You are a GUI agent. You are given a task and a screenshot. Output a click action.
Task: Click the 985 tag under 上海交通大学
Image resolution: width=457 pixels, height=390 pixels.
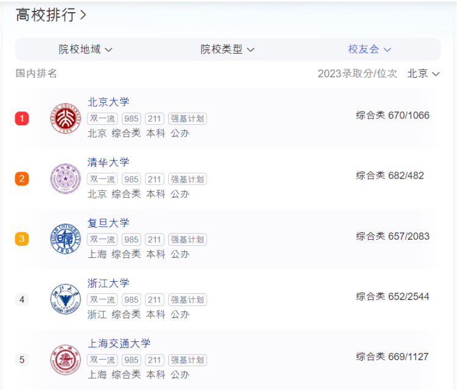point(132,360)
